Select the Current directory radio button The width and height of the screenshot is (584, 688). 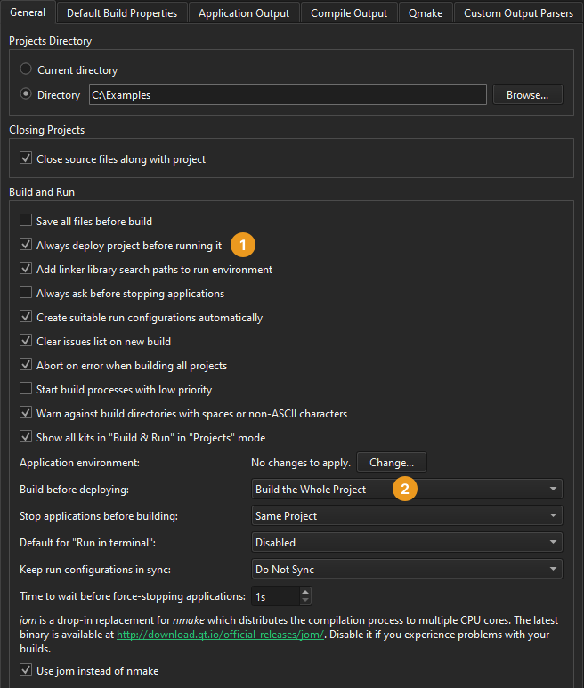tap(26, 69)
